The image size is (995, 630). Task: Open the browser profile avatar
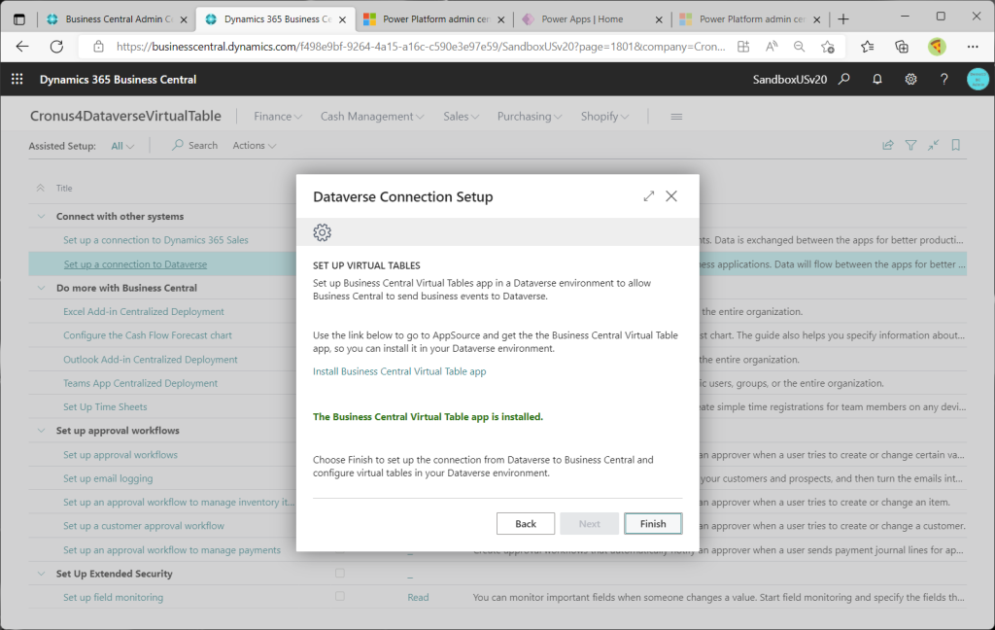[937, 47]
